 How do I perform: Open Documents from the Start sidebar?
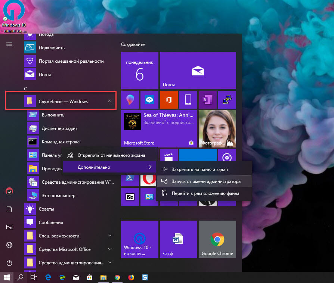pyautogui.click(x=9, y=209)
